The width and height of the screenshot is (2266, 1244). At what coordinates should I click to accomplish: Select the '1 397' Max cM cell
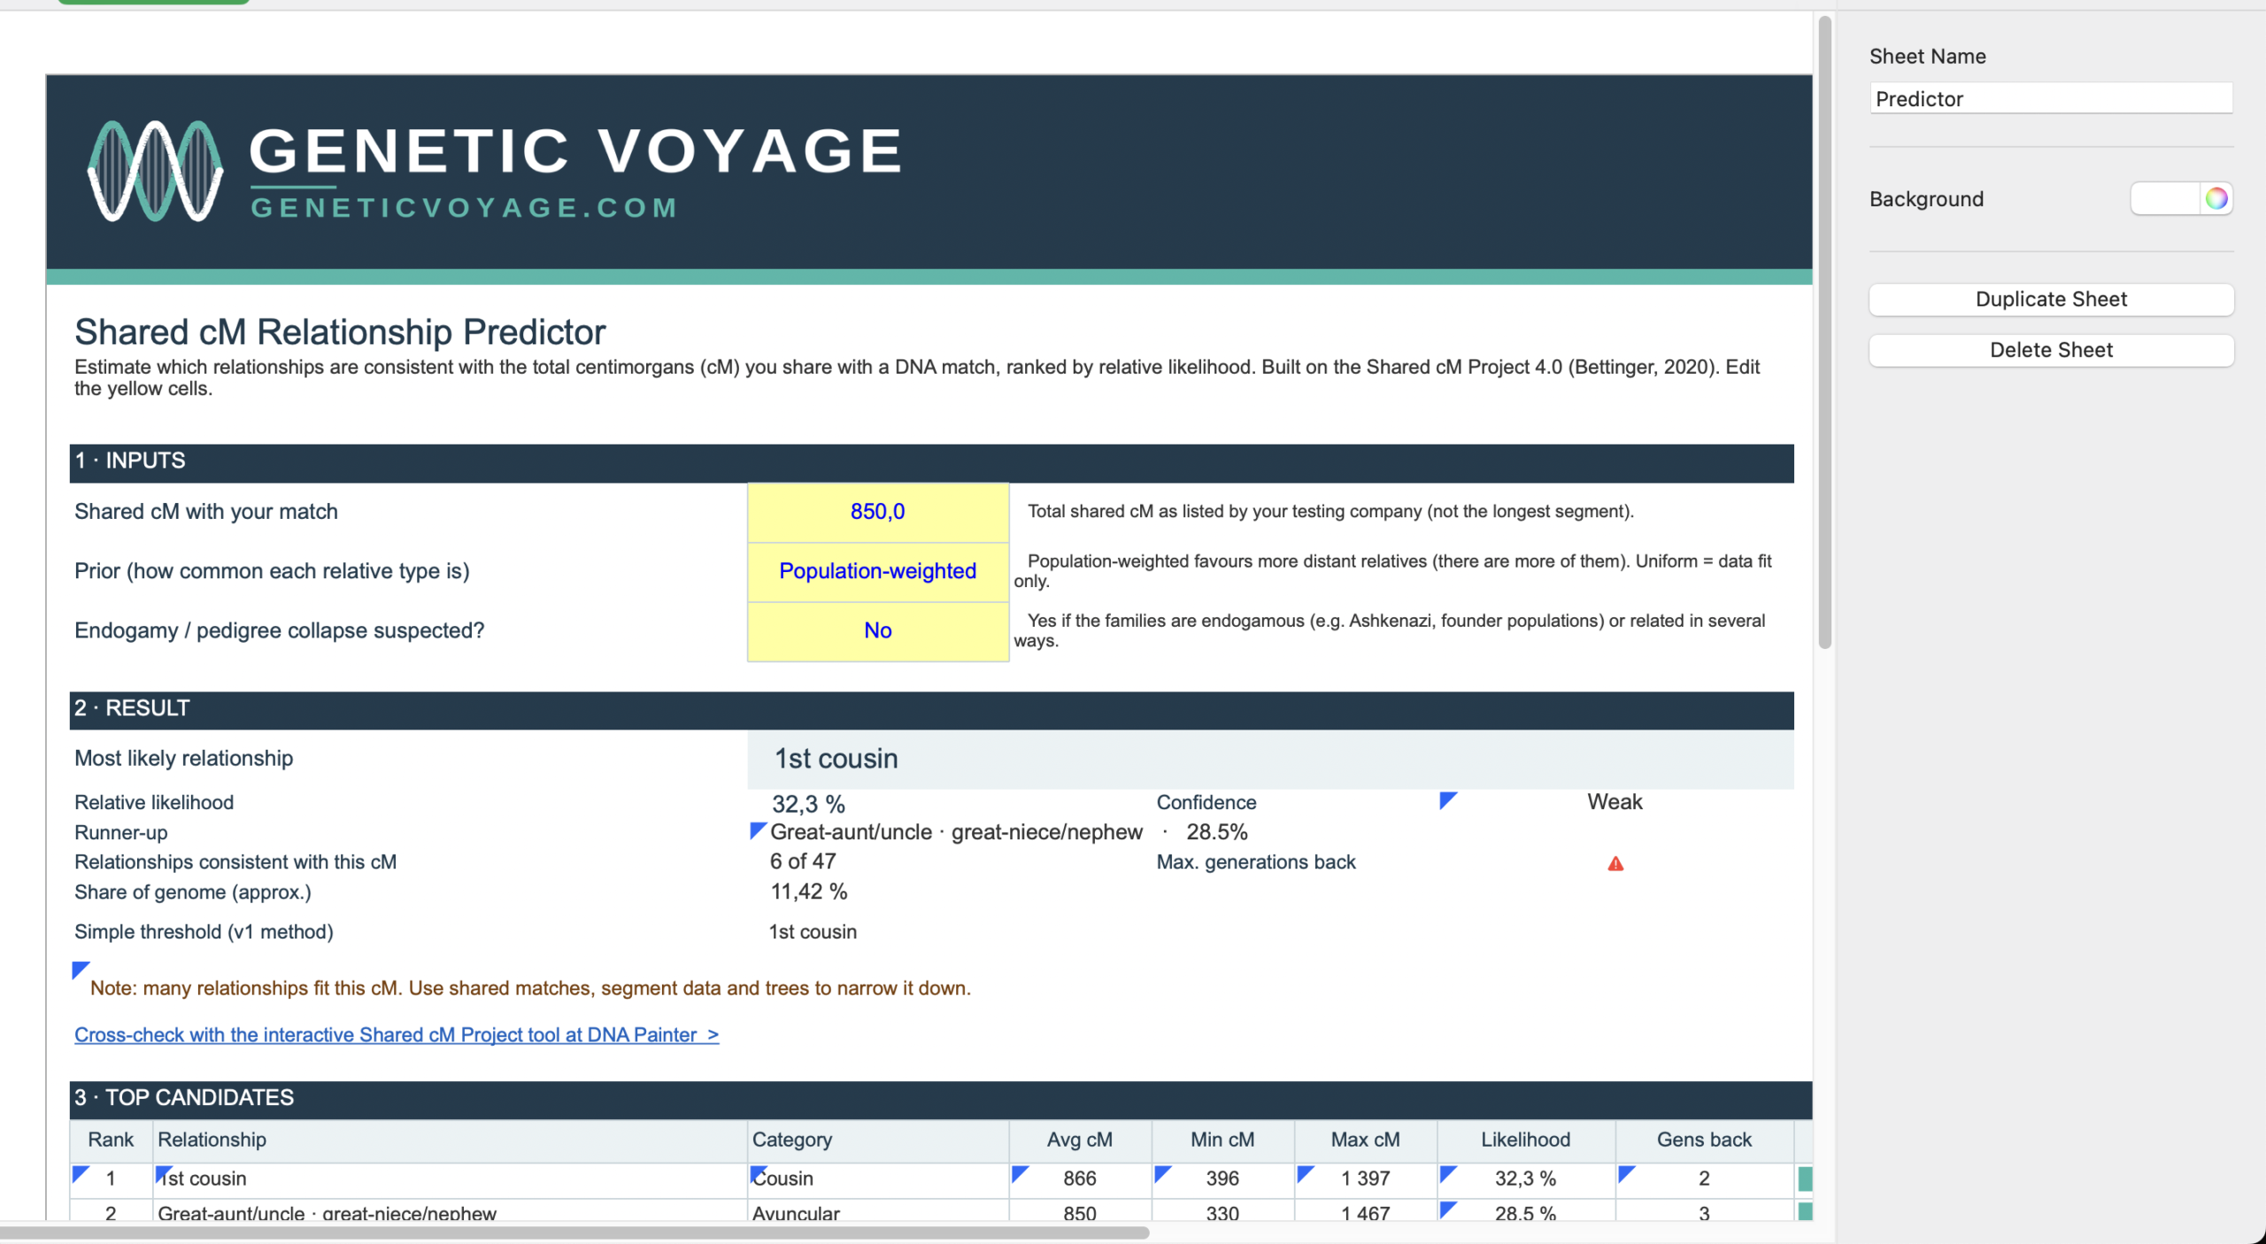tap(1365, 1178)
